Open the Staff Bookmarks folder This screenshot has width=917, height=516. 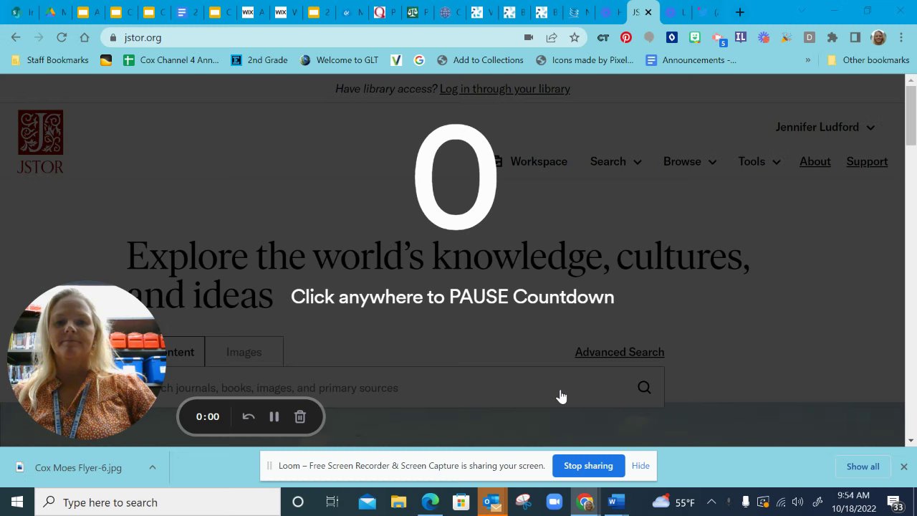coord(50,60)
